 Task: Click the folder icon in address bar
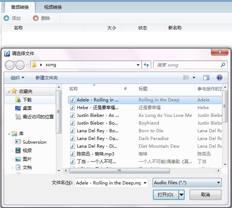tap(34, 65)
